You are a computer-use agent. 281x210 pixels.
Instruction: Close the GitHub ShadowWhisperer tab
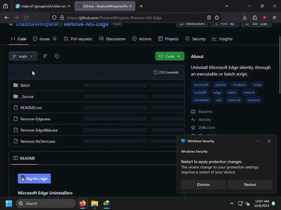131,6
